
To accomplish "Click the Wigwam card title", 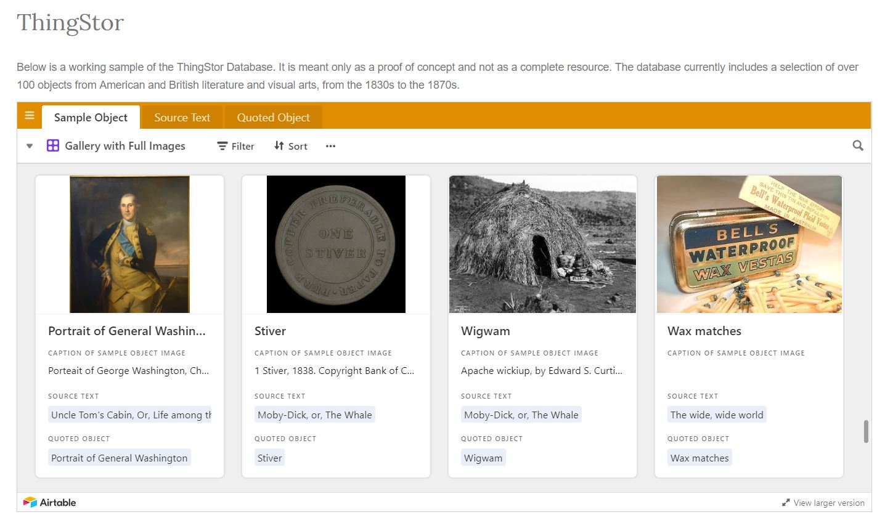I will [486, 331].
